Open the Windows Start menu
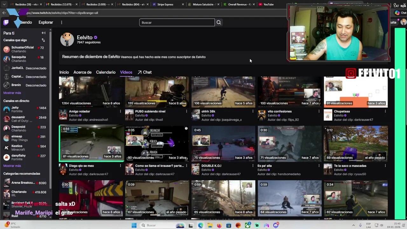The height and width of the screenshot is (229, 407). click(x=134, y=225)
